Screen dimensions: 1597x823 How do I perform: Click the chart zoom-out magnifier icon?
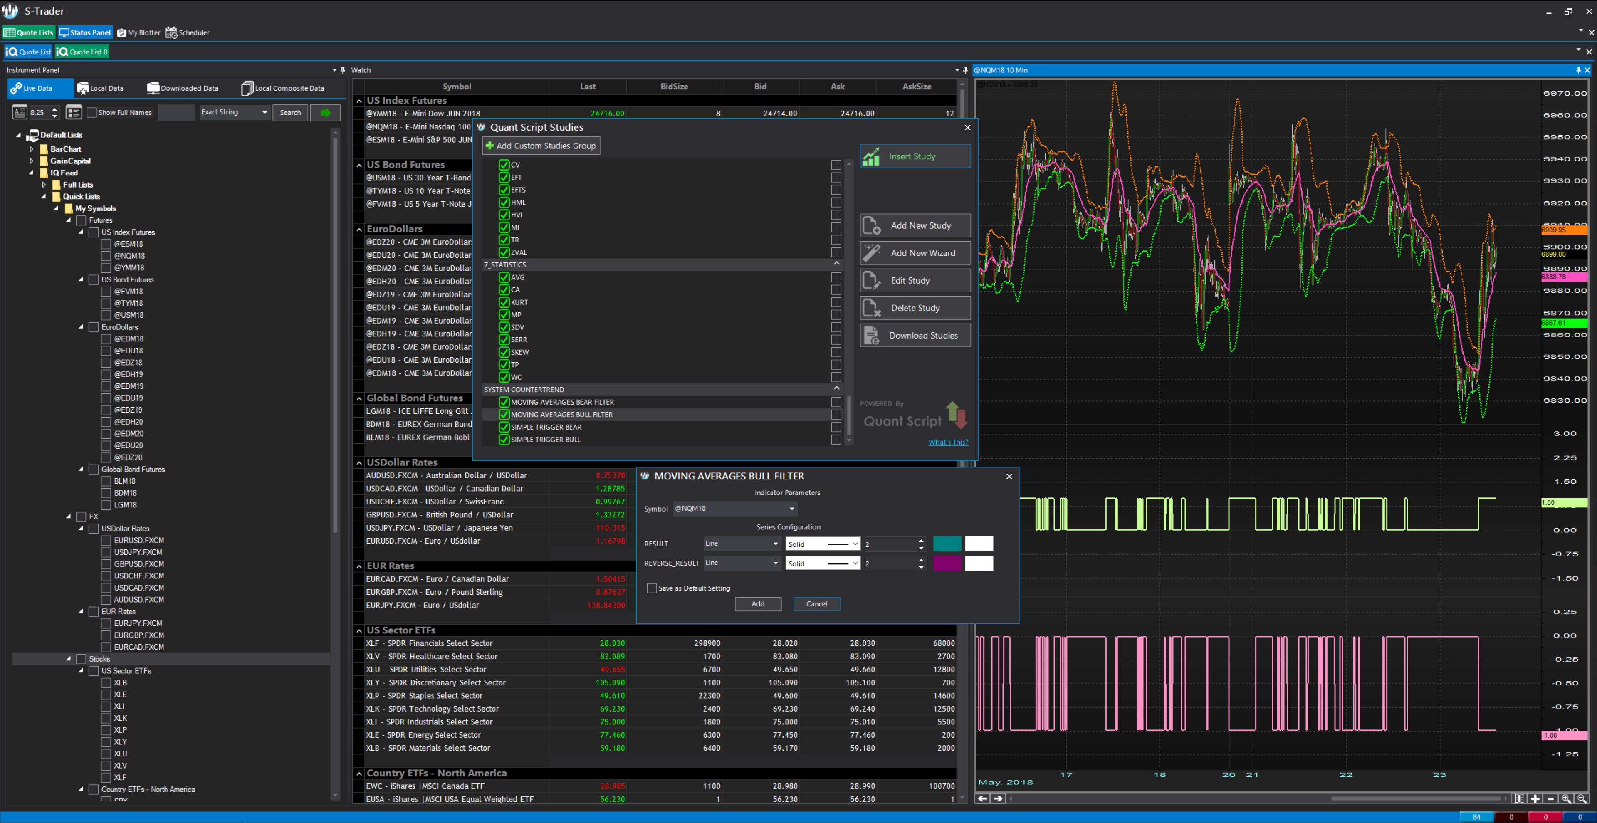1582,799
